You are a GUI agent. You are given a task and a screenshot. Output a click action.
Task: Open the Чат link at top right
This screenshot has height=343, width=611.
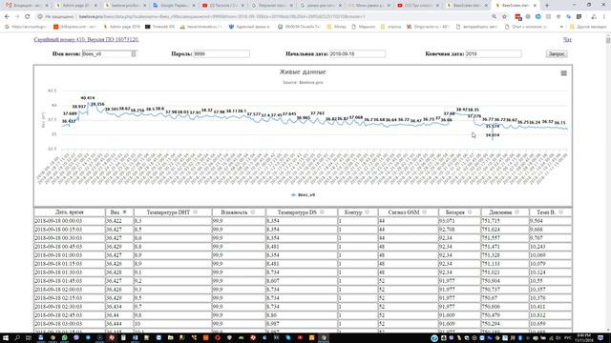[567, 40]
